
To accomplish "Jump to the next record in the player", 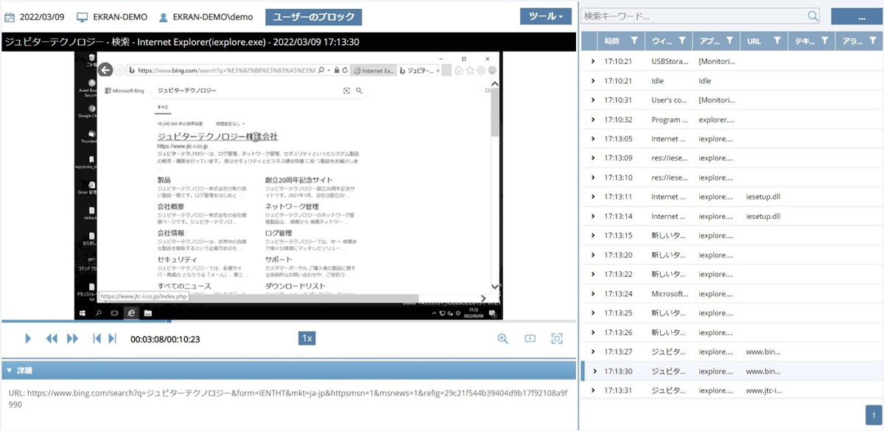I will (x=113, y=338).
